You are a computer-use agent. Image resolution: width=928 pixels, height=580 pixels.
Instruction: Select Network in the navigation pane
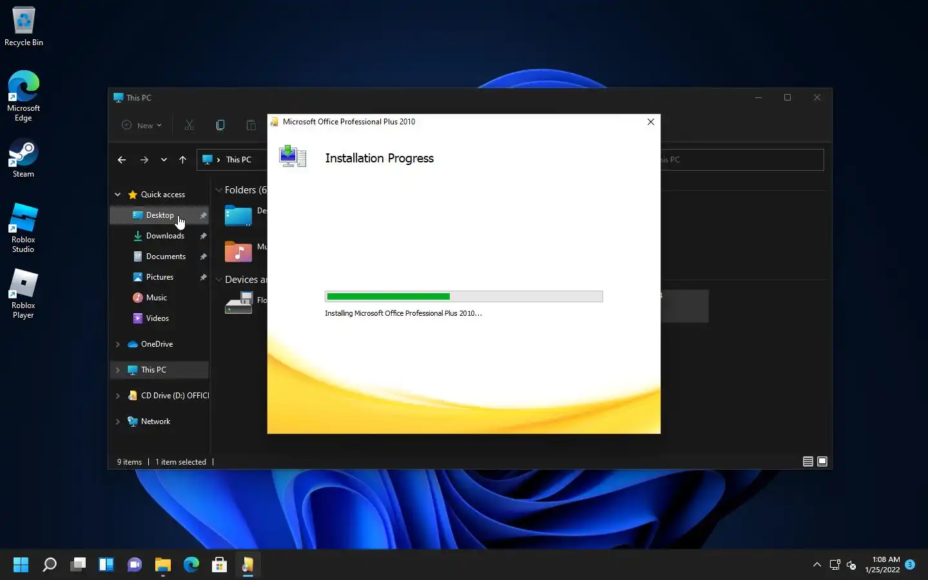159,421
